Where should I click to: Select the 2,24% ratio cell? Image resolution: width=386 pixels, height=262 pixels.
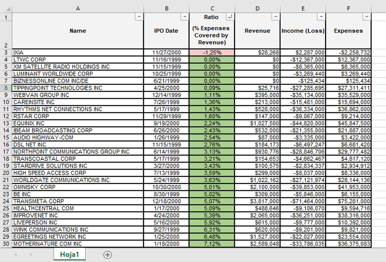click(x=212, y=123)
